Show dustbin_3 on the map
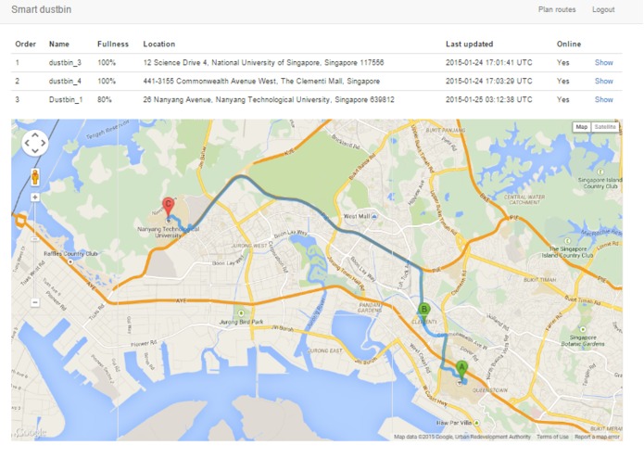644x458 pixels. tap(604, 62)
